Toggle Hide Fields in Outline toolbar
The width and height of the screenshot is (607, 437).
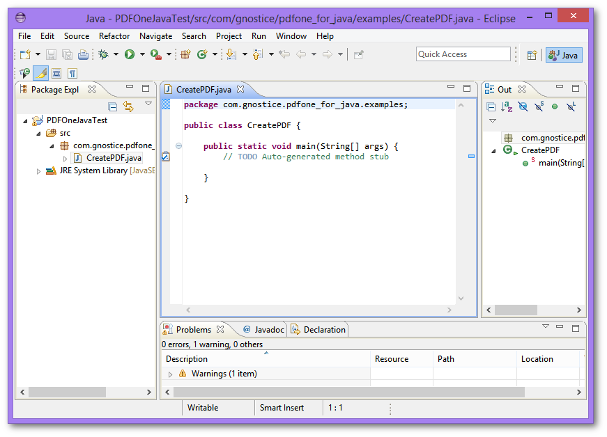click(523, 106)
